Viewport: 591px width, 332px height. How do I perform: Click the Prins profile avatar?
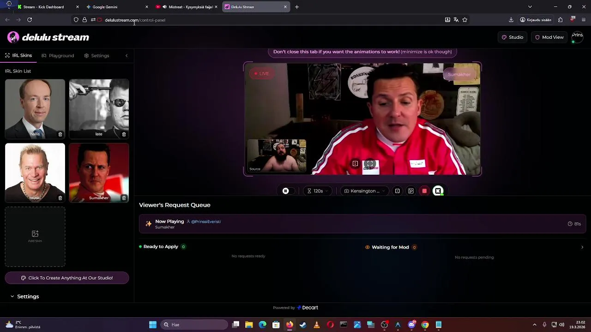pos(577,37)
